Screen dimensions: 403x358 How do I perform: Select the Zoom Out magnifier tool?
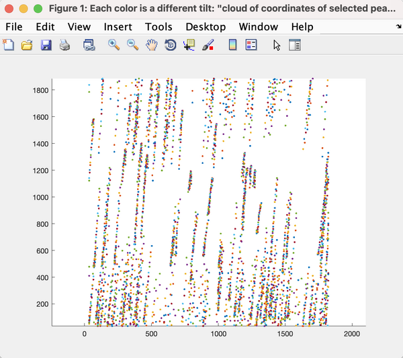click(132, 45)
